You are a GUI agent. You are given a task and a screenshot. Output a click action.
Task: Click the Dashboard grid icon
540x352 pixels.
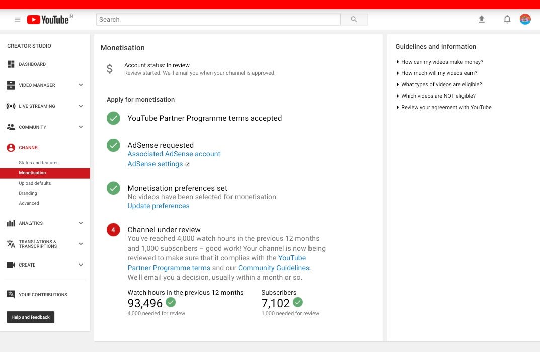click(11, 64)
